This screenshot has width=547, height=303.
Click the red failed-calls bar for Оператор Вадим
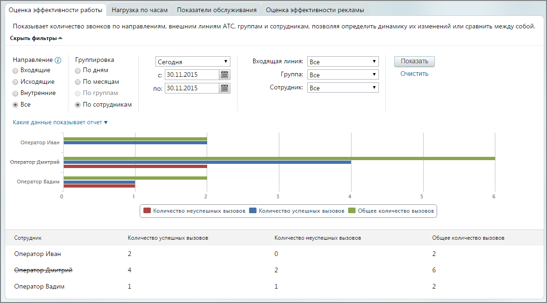coord(100,186)
